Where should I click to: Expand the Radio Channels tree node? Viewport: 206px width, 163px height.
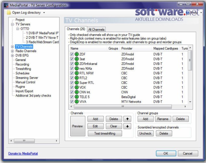pos(12,51)
